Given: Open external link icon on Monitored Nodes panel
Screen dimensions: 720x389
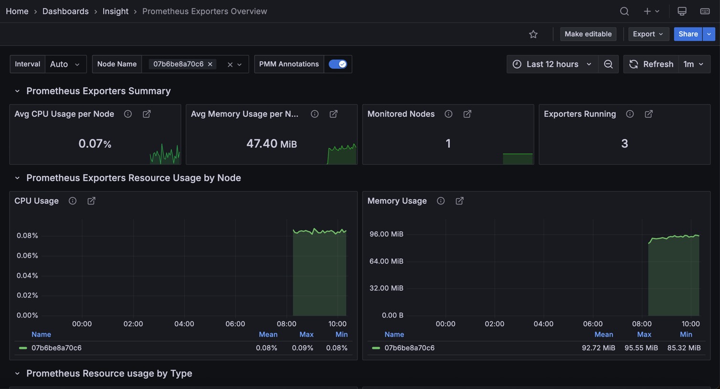Looking at the screenshot, I should click(467, 114).
